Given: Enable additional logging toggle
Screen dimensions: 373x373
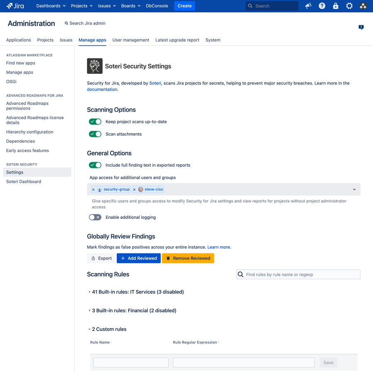Looking at the screenshot, I should coord(95,217).
